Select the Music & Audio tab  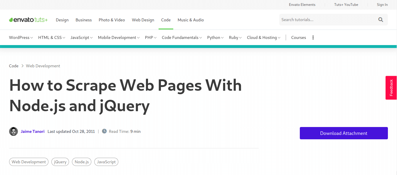191,20
